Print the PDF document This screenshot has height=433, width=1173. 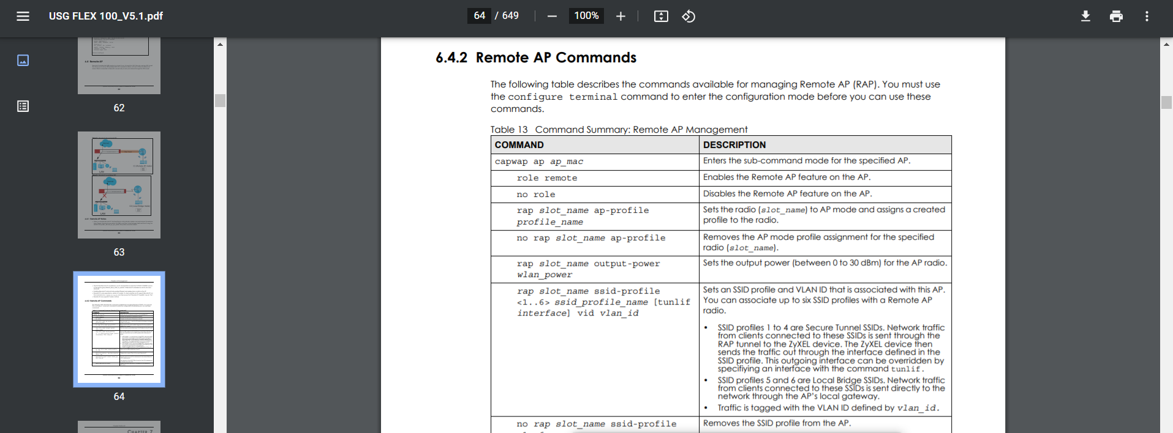(x=1116, y=16)
